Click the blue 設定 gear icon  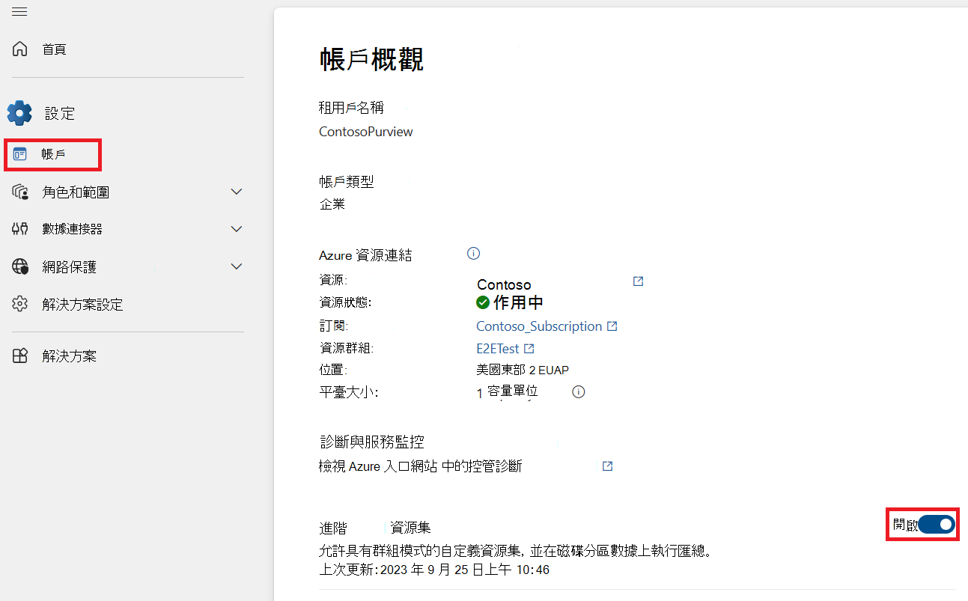19,113
